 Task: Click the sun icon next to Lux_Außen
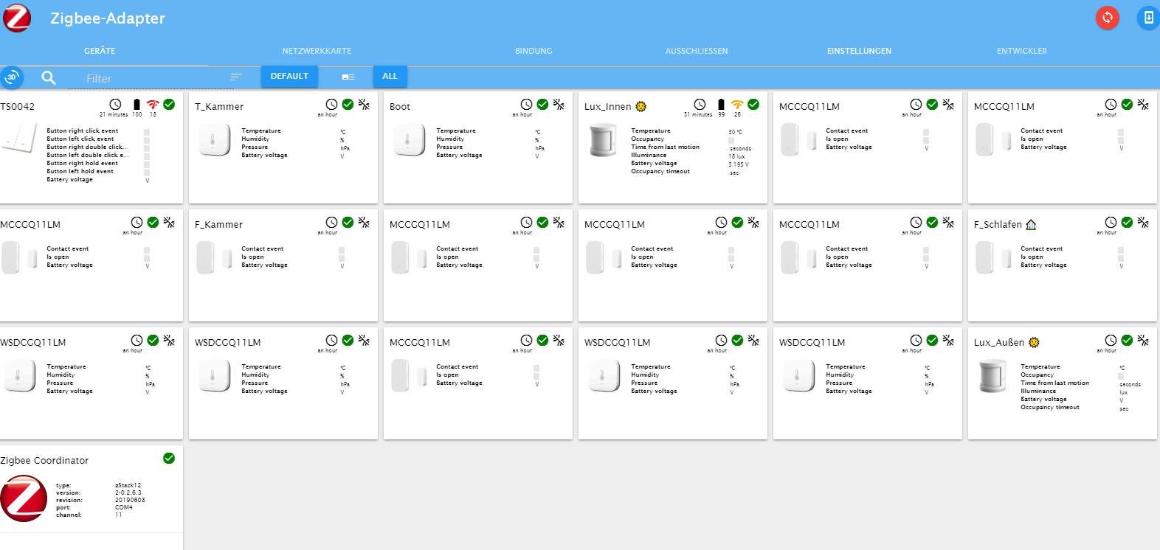click(x=1034, y=342)
